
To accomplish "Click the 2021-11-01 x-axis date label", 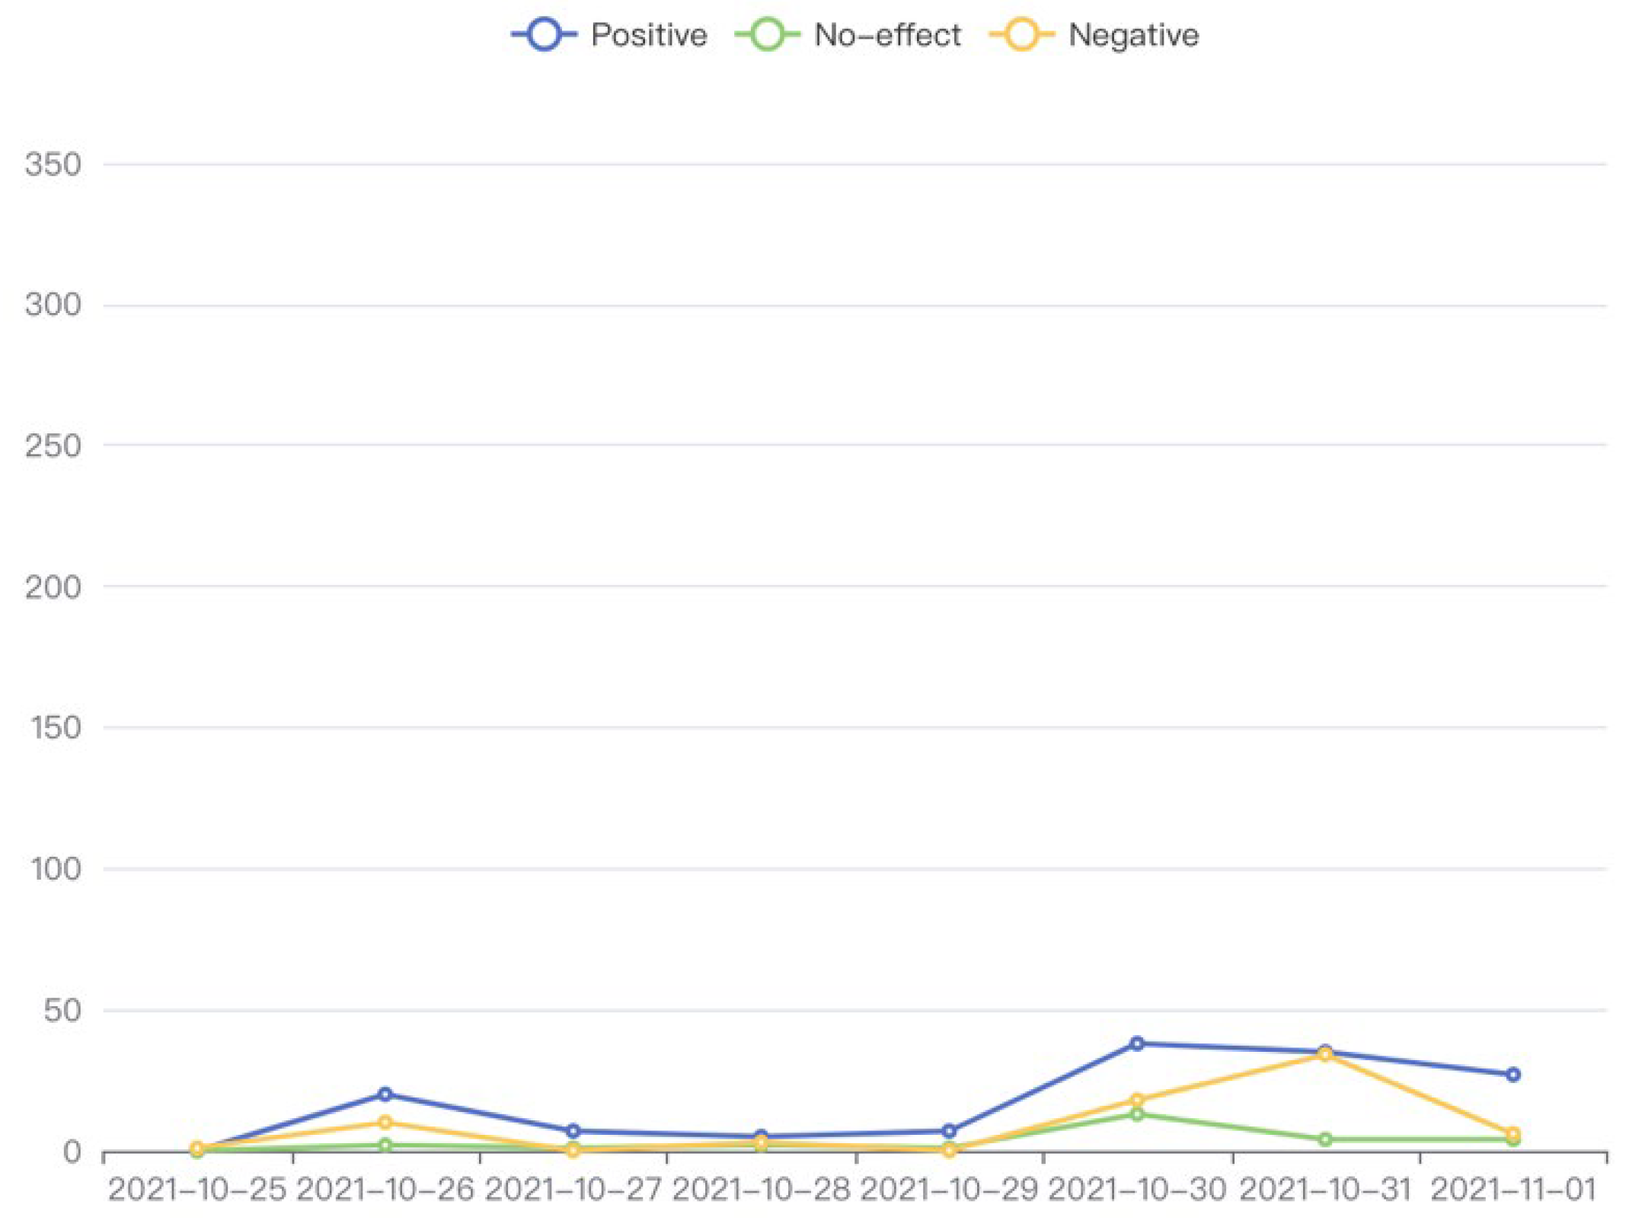I will pyautogui.click(x=1513, y=1190).
